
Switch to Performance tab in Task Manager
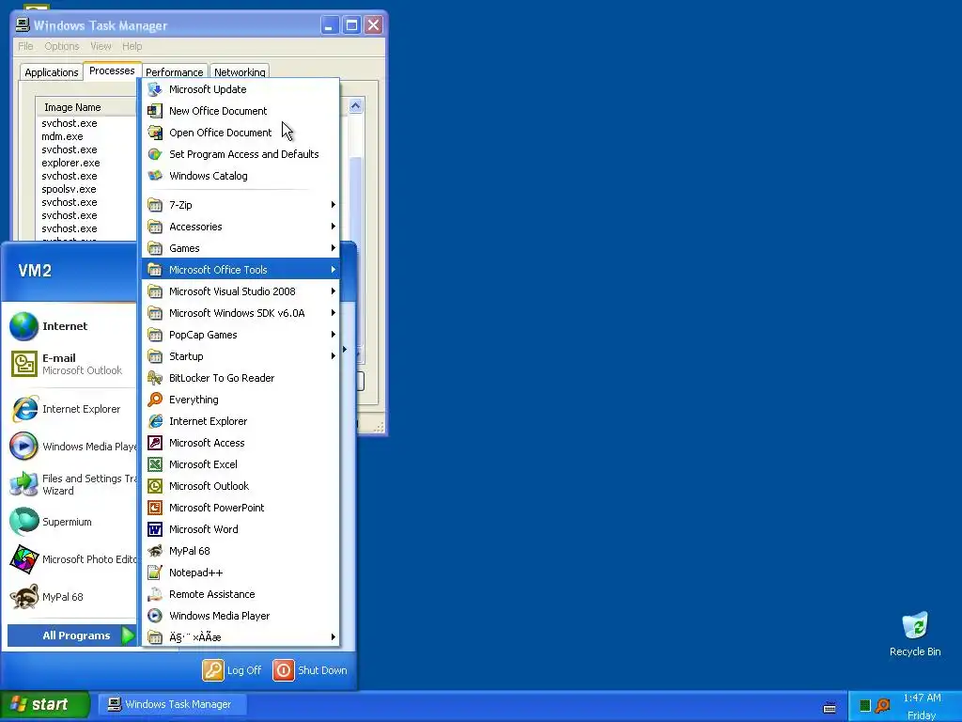point(174,72)
